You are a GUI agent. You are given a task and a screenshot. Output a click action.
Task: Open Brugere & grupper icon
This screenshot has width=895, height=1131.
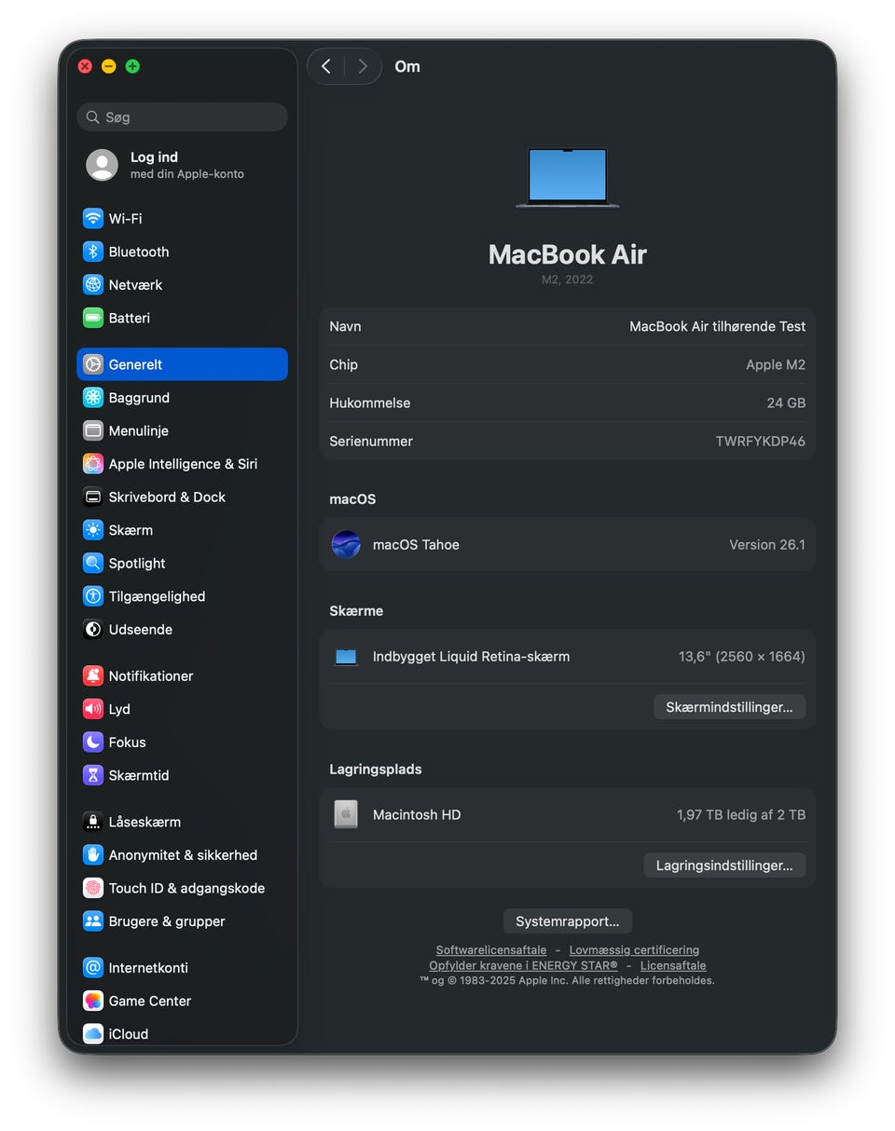92,920
